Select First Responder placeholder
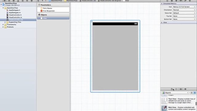Viewport: 197px width, 111px height. (49, 11)
